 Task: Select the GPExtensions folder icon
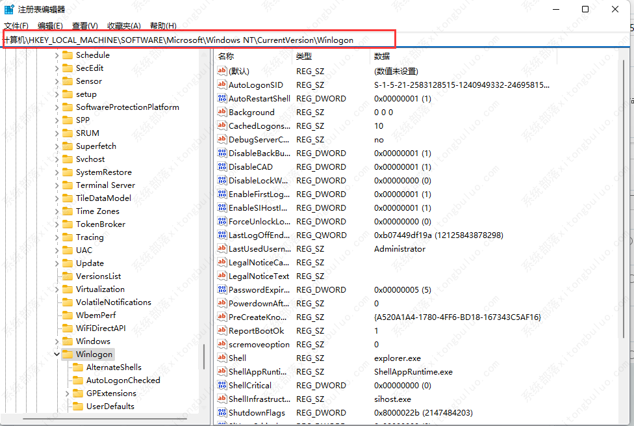(x=78, y=393)
